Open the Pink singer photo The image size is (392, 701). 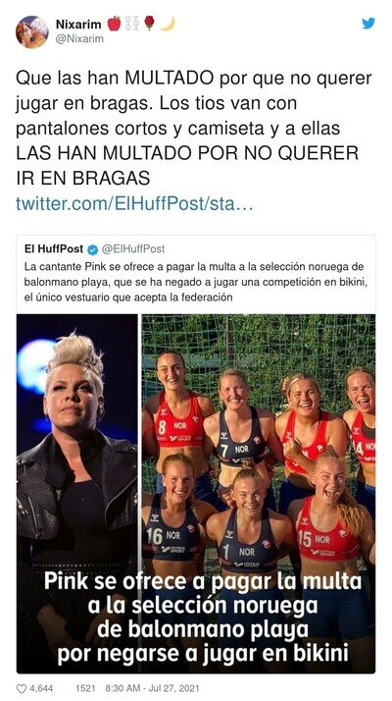pos(77,494)
